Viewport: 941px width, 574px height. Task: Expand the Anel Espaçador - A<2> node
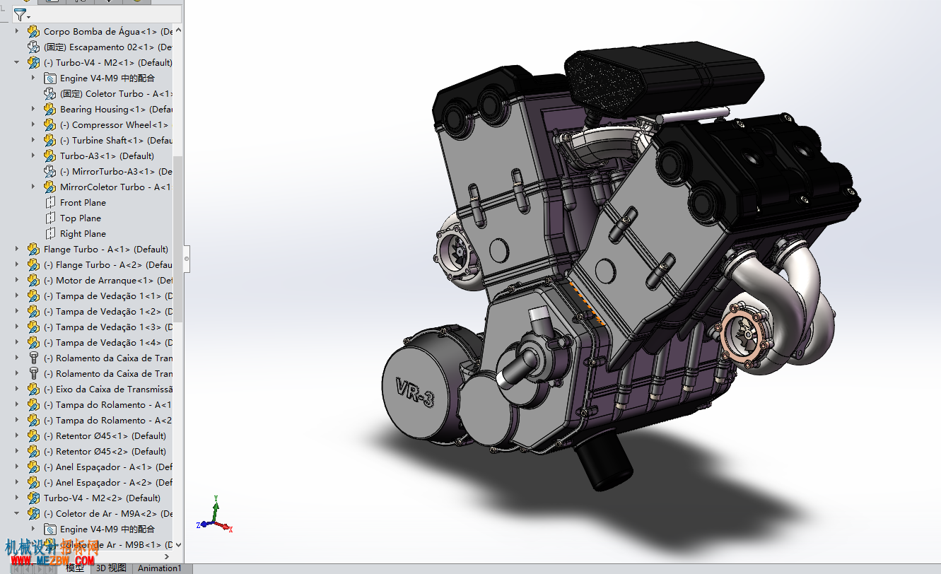(17, 482)
